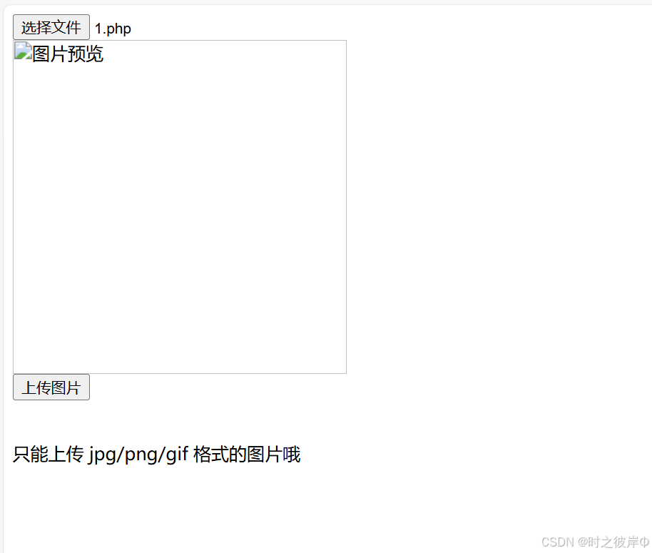The image size is (652, 553).
Task: Click the 文件 characters on file button
Action: coord(66,27)
